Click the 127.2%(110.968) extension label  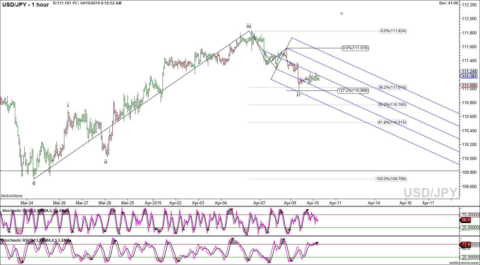point(353,91)
